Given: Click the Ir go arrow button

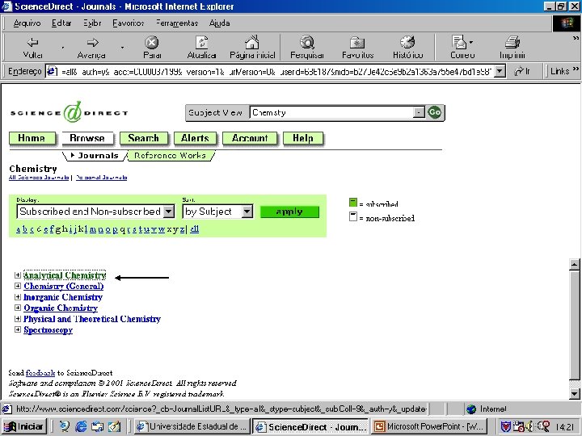Looking at the screenshot, I should (x=522, y=71).
